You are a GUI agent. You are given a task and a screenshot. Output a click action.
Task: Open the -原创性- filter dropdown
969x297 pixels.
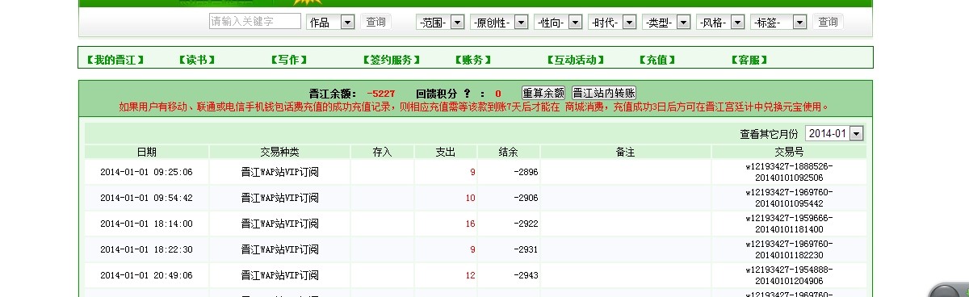click(x=499, y=23)
